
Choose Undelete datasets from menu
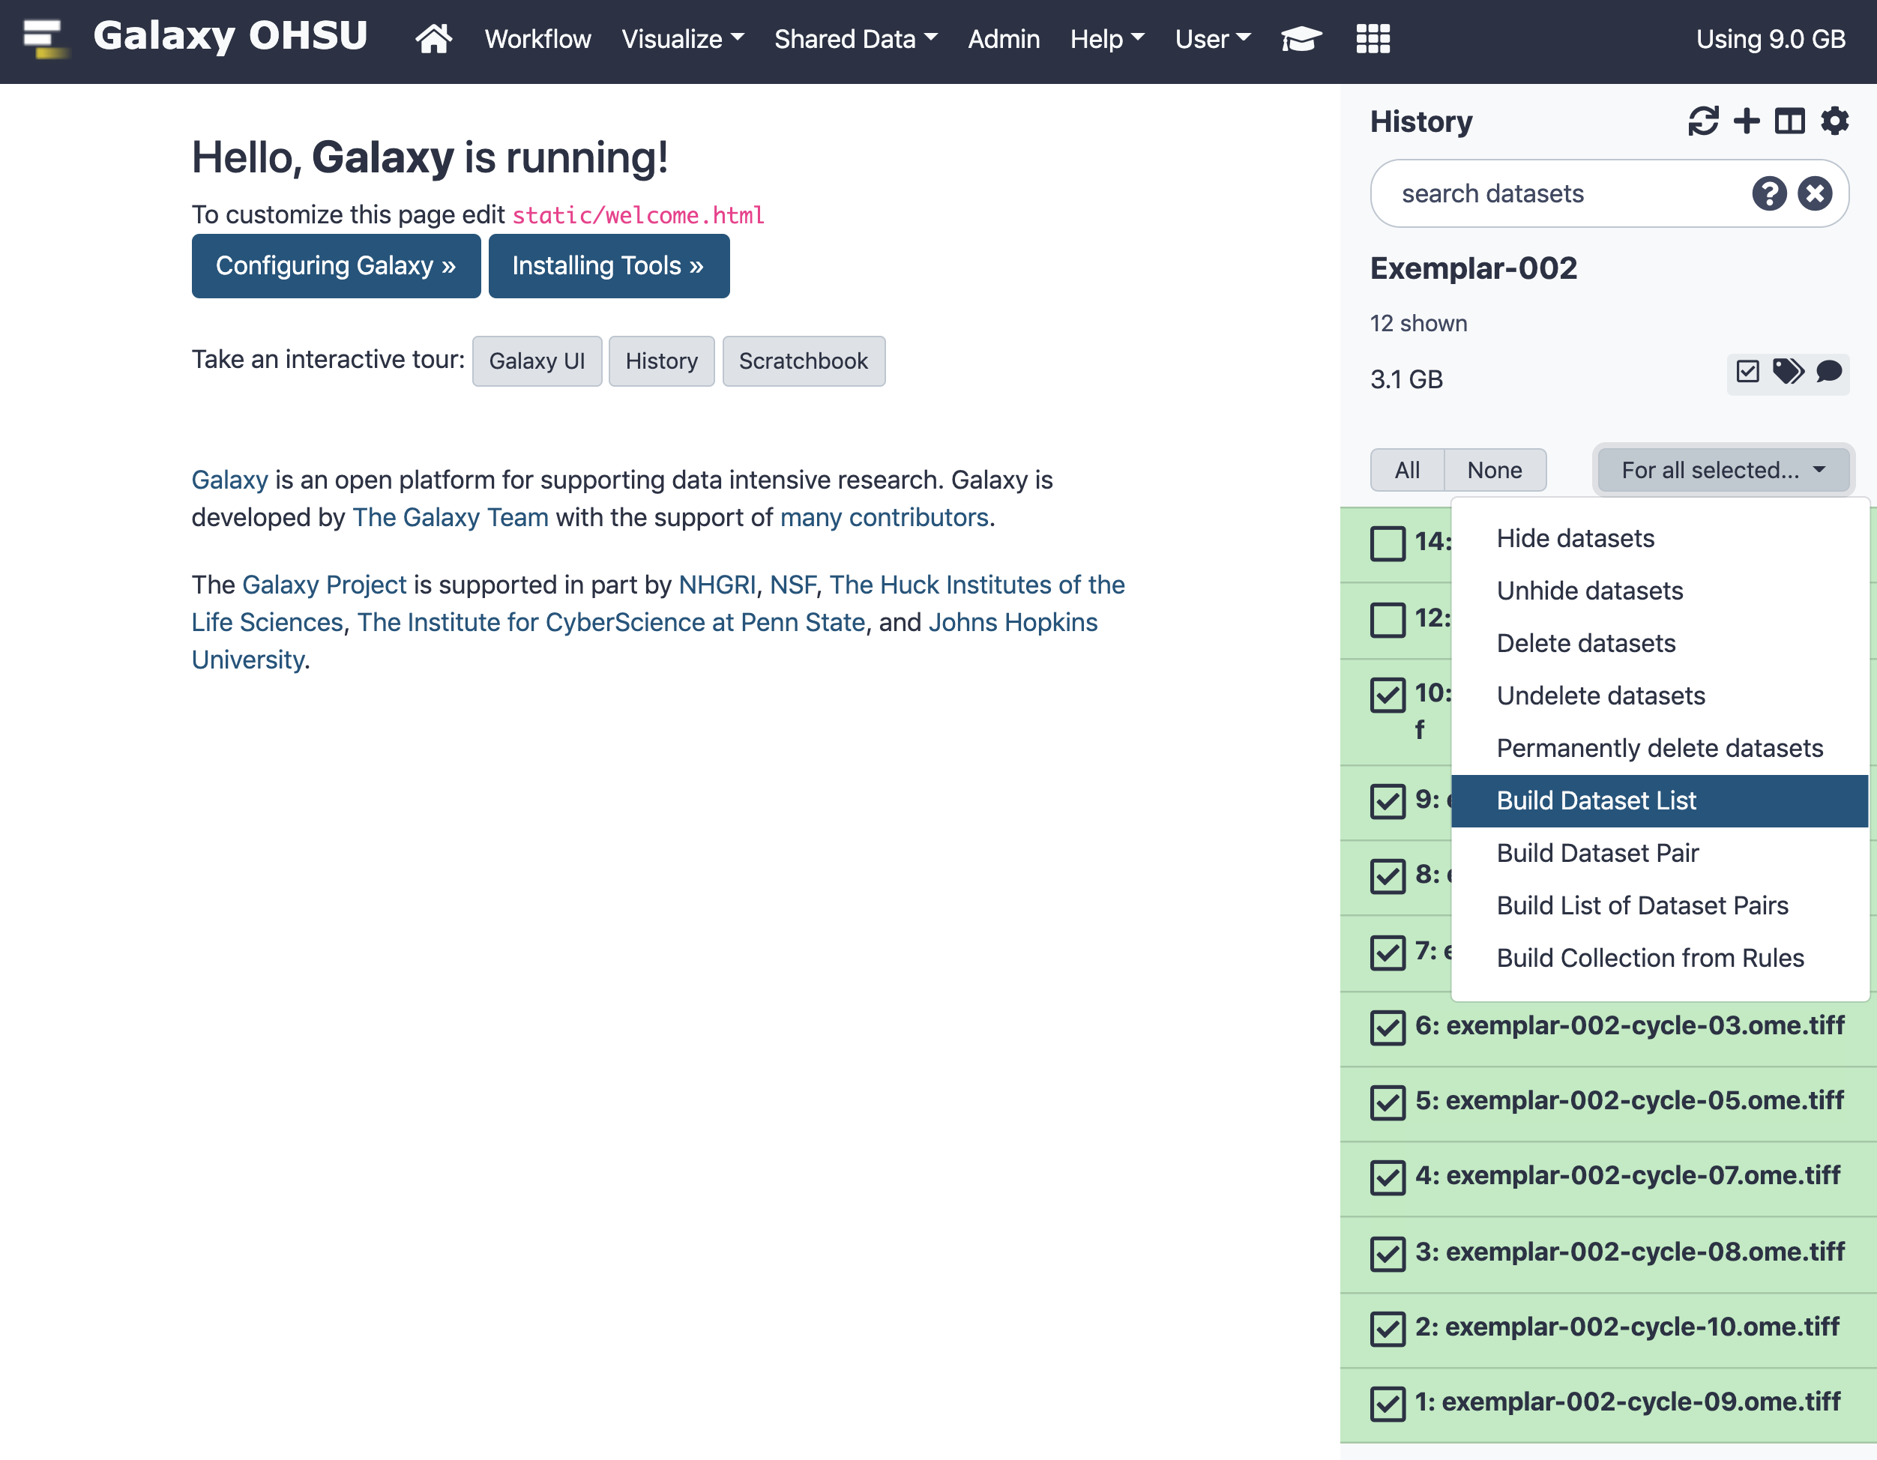coord(1660,696)
